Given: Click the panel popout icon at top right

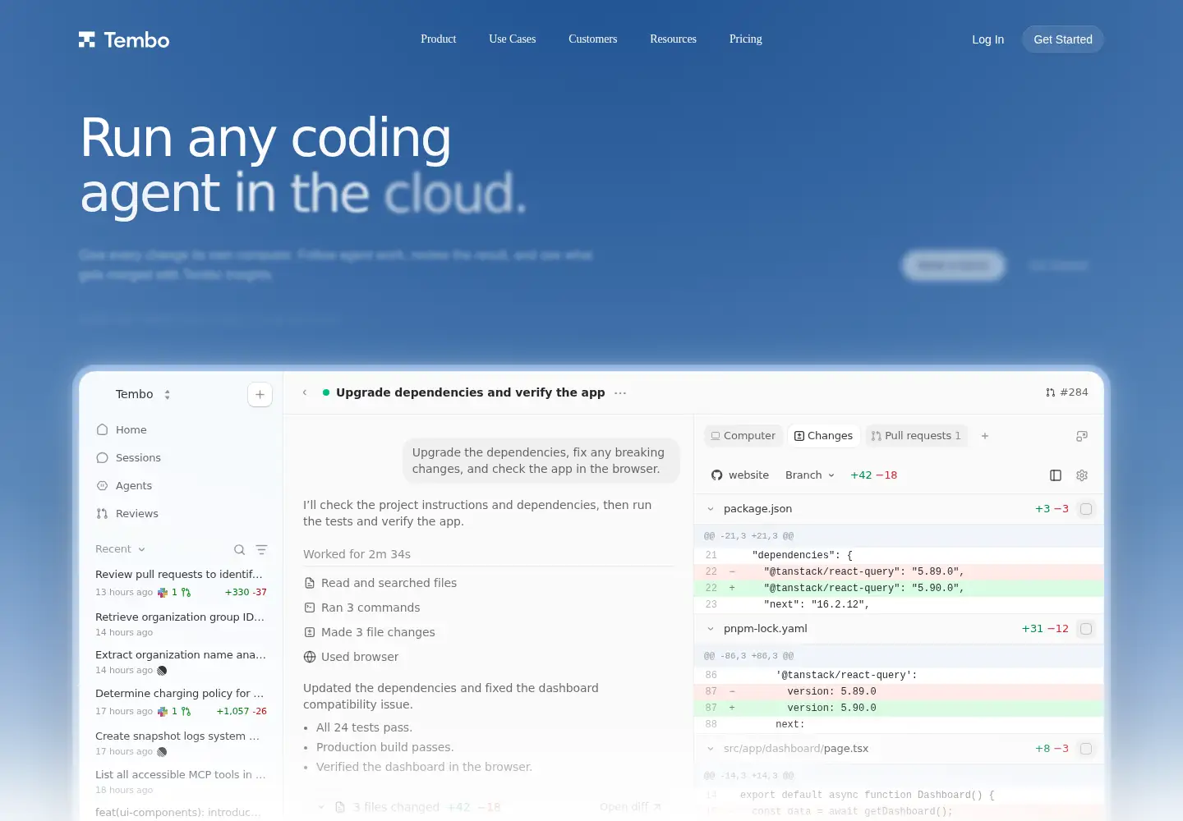Looking at the screenshot, I should (x=1082, y=436).
